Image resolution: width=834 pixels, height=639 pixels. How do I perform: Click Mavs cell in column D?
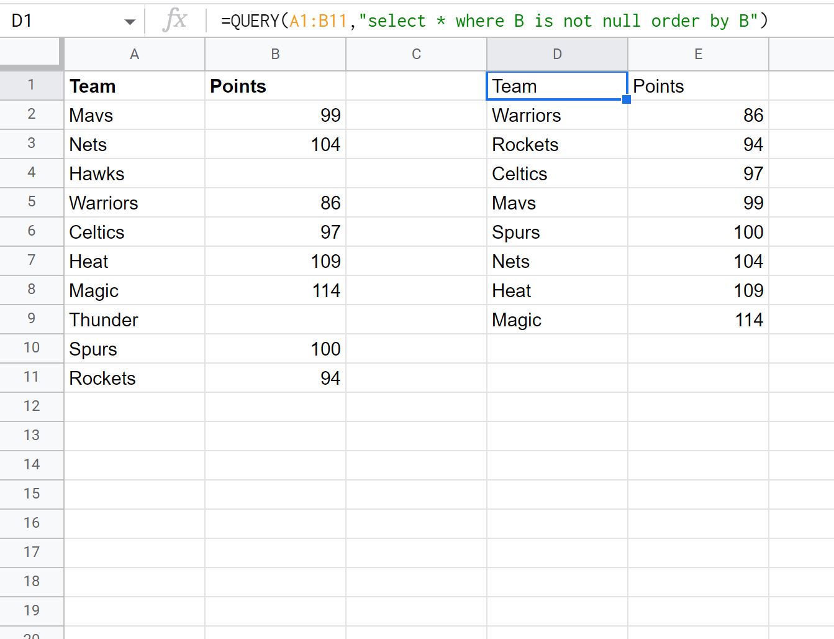click(x=557, y=203)
